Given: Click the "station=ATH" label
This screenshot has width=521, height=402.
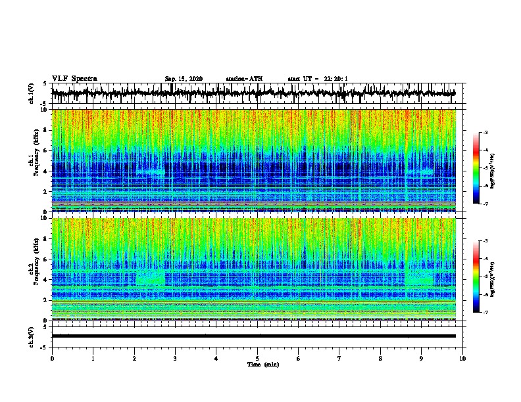Looking at the screenshot, I should click(x=244, y=79).
